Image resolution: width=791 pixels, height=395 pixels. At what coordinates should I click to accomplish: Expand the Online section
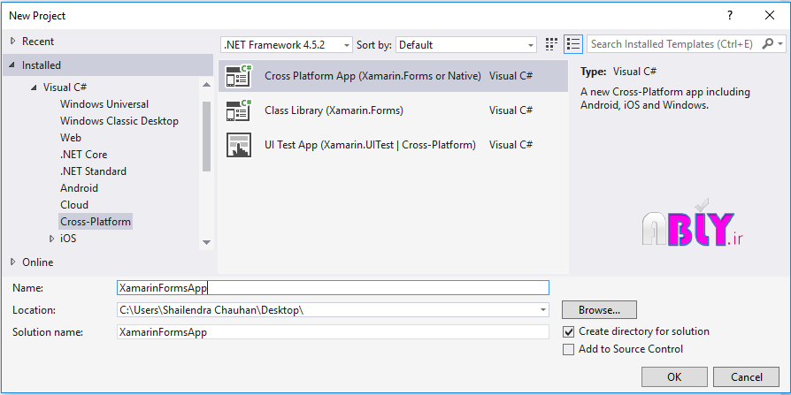tap(13, 262)
